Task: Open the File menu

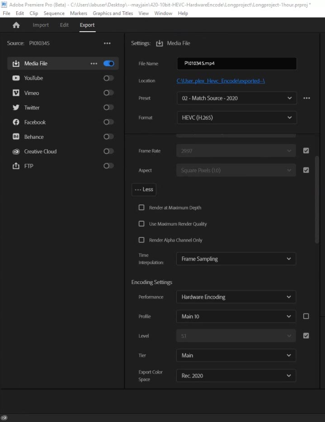Action: (x=6, y=13)
